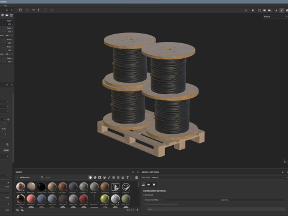Click the hexagon icon at Assets bottom-right
Image resolution: width=288 pixels, height=216 pixels.
click(x=128, y=210)
